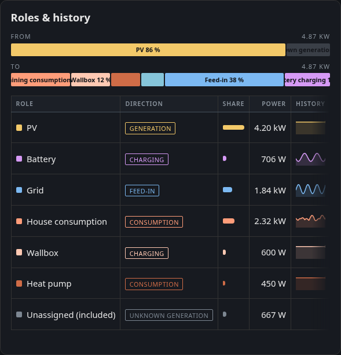This screenshot has width=341, height=355.
Task: Click the HISTORY column header
Action: click(x=310, y=104)
